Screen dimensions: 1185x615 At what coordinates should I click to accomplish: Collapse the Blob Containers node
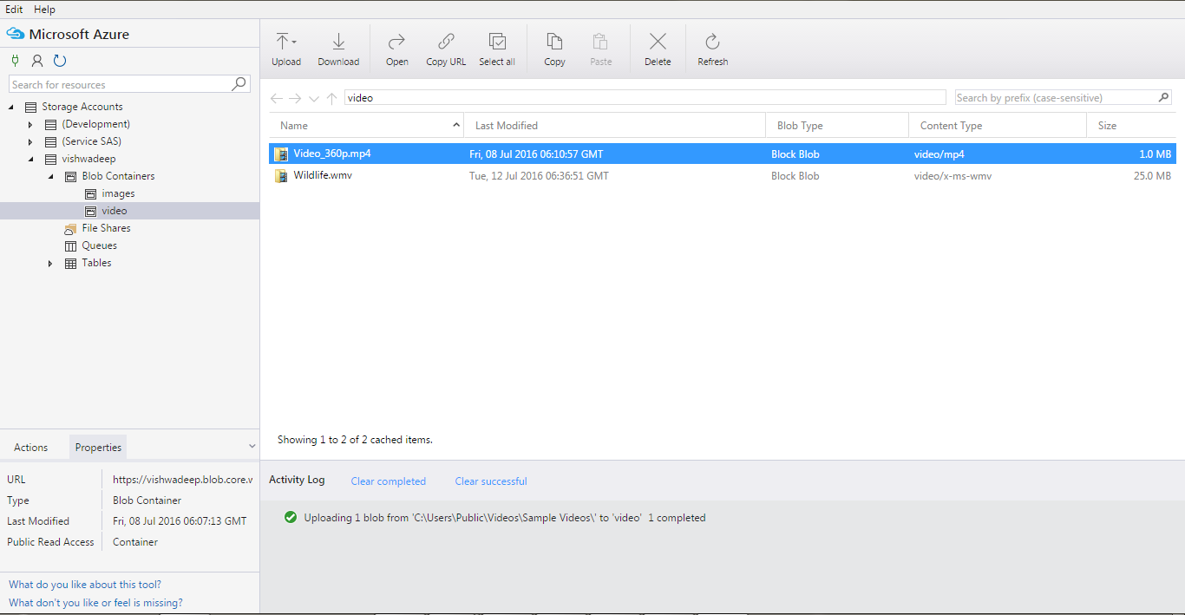click(x=50, y=177)
